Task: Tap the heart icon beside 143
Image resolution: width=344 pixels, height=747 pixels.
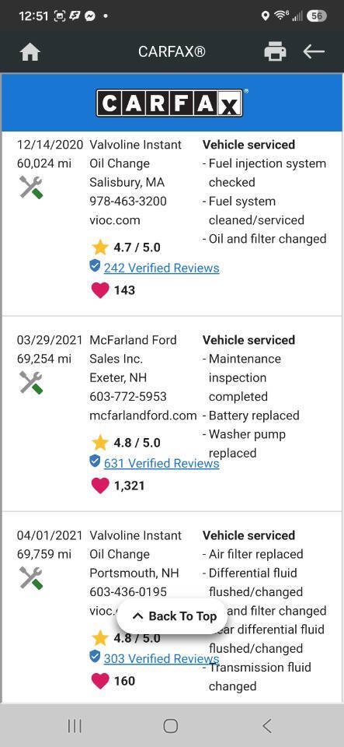Action: click(100, 289)
